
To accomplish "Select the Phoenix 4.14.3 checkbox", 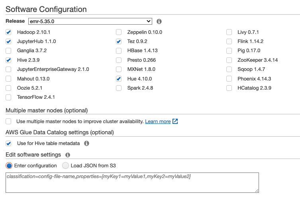I will [x=229, y=78].
